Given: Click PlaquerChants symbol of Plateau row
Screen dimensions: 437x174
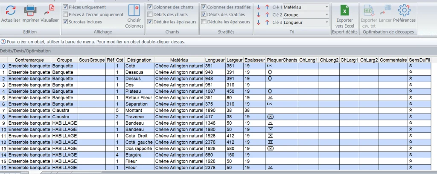Looking at the screenshot, I should (x=270, y=91).
